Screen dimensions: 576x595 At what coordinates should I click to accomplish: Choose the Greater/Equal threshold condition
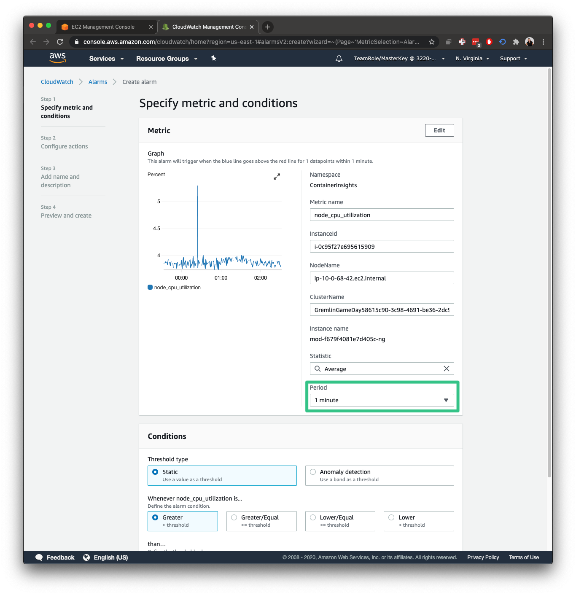261,521
